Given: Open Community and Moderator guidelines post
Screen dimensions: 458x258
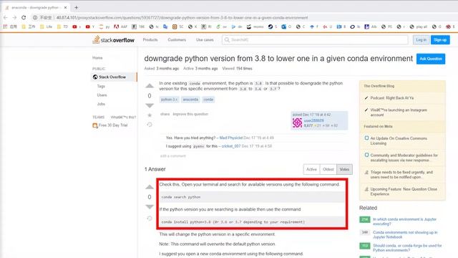Looking at the screenshot, I should [404, 158].
